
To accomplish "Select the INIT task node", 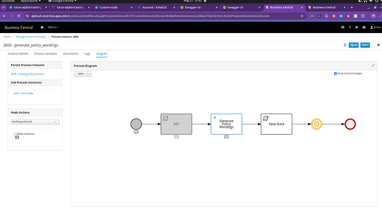I will pyautogui.click(x=177, y=124).
